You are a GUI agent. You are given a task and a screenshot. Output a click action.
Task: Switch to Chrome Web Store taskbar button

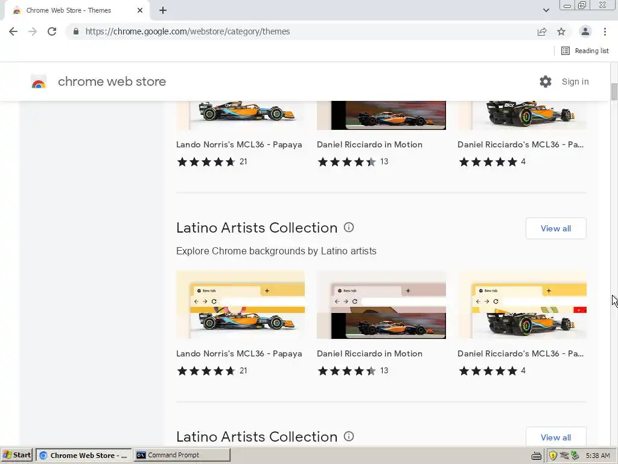pos(83,455)
